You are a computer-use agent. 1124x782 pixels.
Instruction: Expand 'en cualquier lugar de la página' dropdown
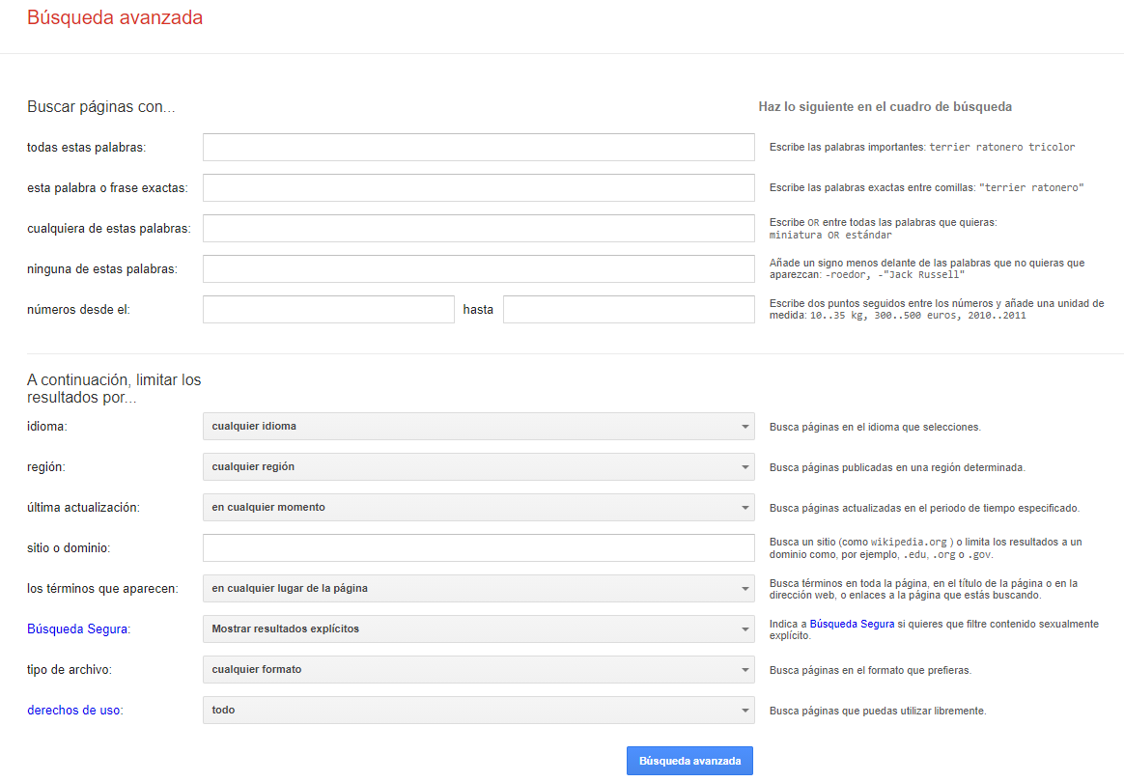coord(478,588)
